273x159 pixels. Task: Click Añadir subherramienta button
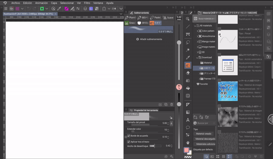[x=149, y=39]
